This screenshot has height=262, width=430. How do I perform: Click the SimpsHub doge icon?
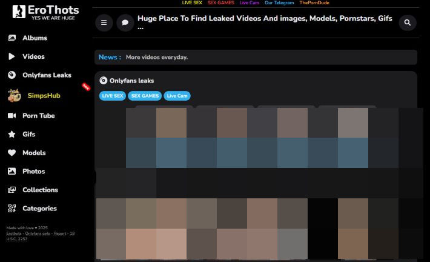point(14,96)
